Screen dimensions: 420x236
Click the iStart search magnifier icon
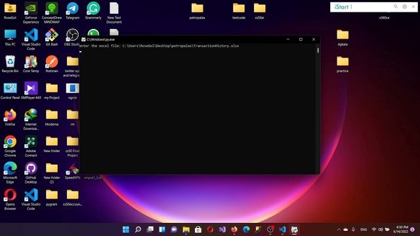coord(396,7)
